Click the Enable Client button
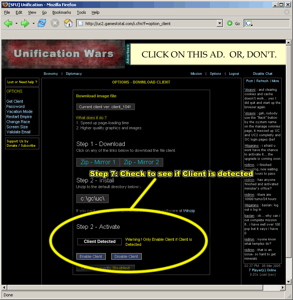 (91, 256)
